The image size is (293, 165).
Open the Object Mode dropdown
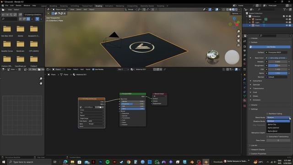[61, 9]
